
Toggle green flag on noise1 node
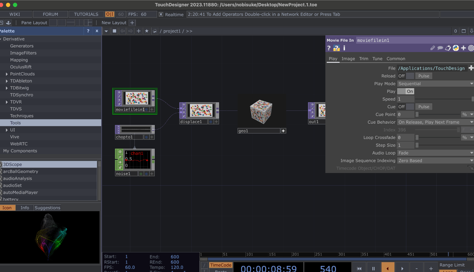(x=141, y=174)
